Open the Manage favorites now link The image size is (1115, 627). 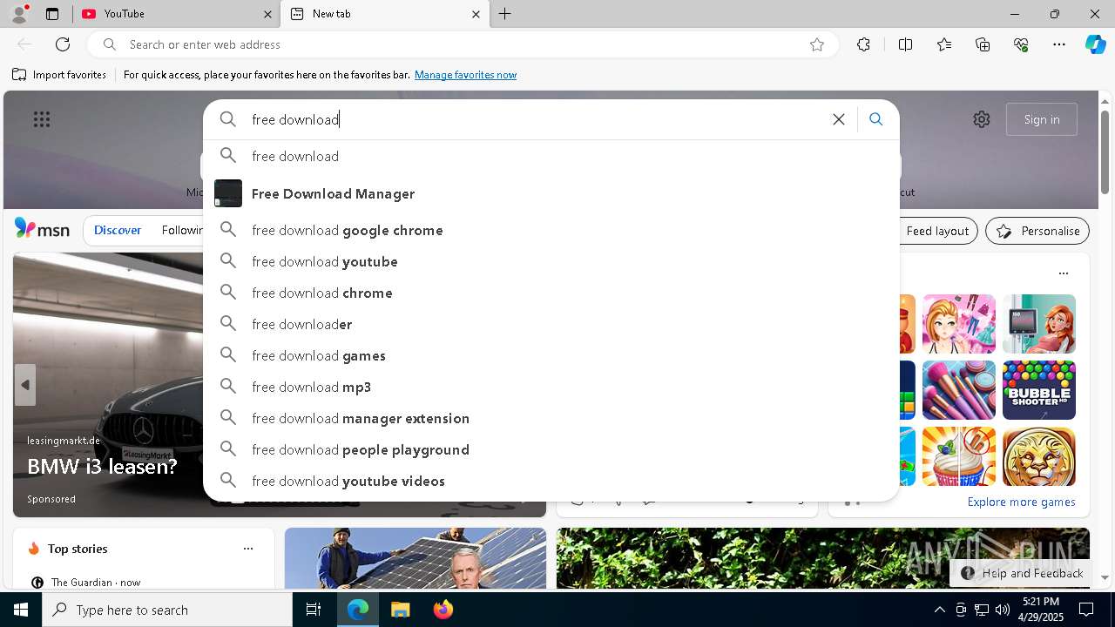tap(465, 75)
